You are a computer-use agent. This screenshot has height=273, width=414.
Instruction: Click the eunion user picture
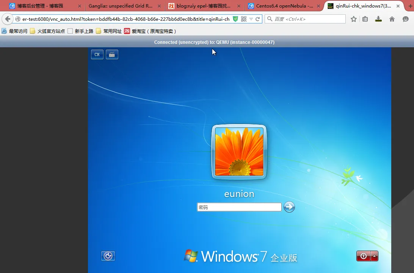[x=239, y=152]
